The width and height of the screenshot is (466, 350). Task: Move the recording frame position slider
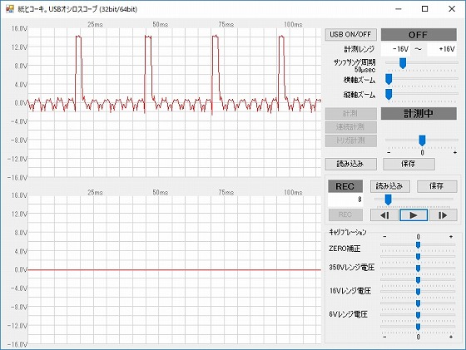coord(388,200)
